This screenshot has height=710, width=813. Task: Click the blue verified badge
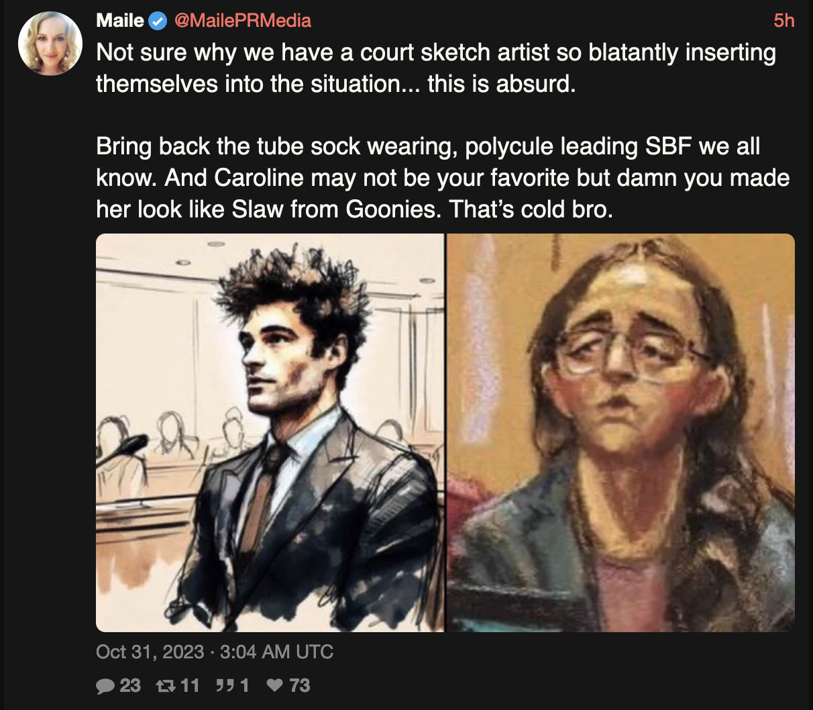[x=158, y=21]
